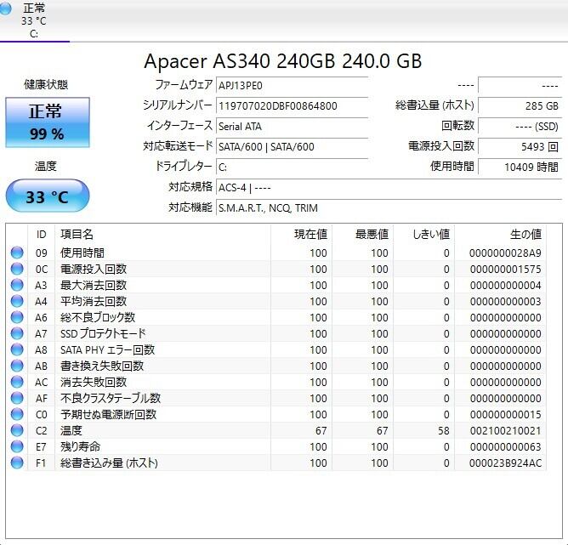Click the status icon for row AF 不良クラスタテーブル数
Image resolution: width=568 pixels, height=545 pixels.
pyautogui.click(x=17, y=398)
